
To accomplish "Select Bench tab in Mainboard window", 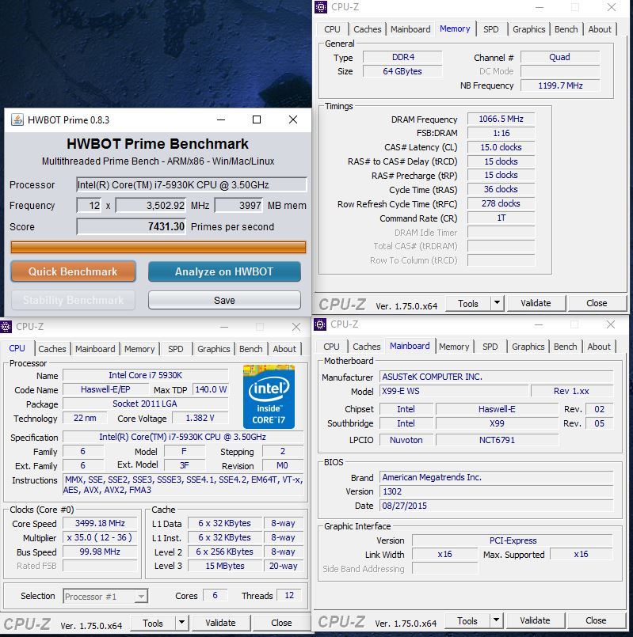I will tap(565, 347).
